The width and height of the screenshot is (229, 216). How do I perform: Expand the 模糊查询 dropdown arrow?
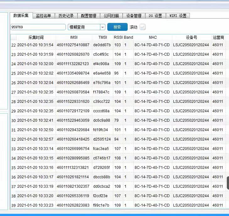point(103,27)
